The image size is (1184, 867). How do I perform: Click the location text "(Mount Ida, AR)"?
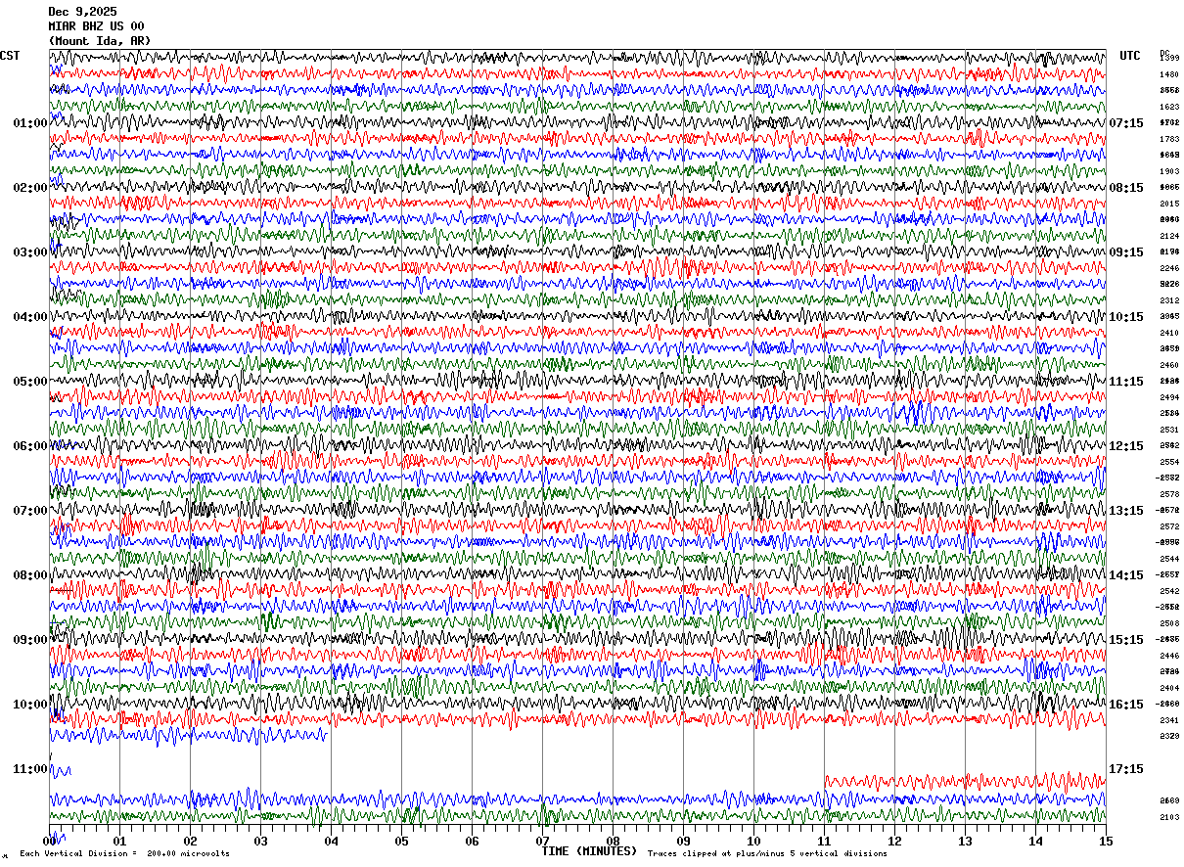point(100,41)
